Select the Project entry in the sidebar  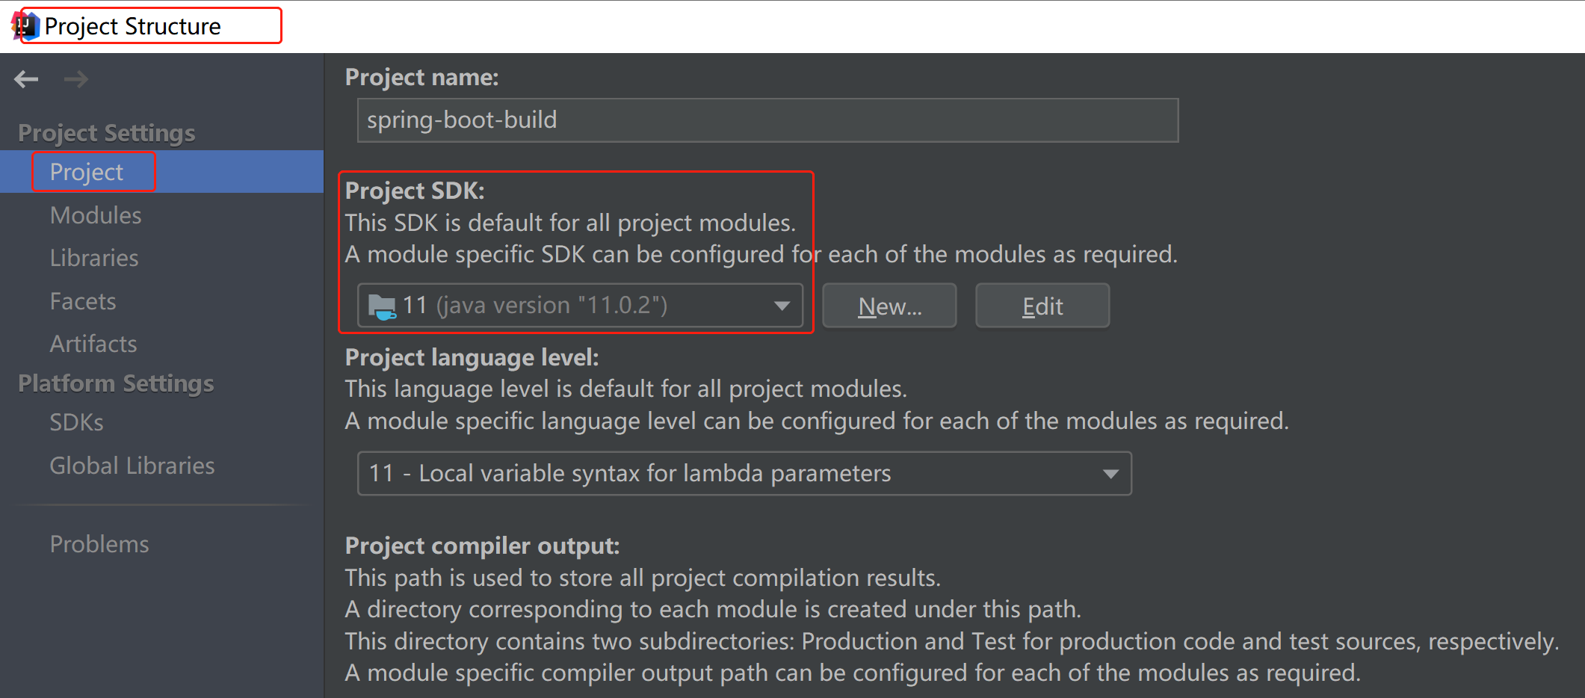coord(86,171)
